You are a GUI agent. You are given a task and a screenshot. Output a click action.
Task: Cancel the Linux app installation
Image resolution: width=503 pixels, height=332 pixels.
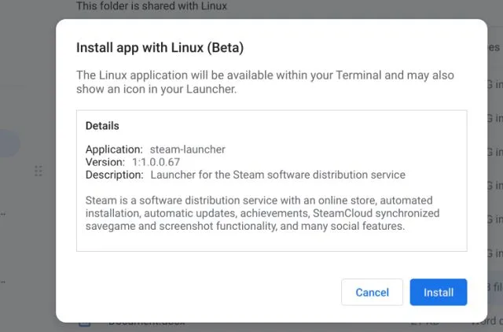[372, 292]
